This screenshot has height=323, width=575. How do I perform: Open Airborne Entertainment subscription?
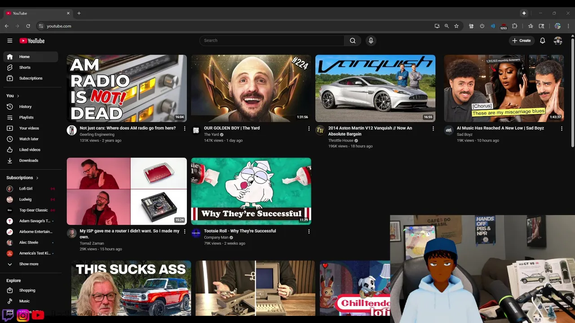(x=31, y=232)
